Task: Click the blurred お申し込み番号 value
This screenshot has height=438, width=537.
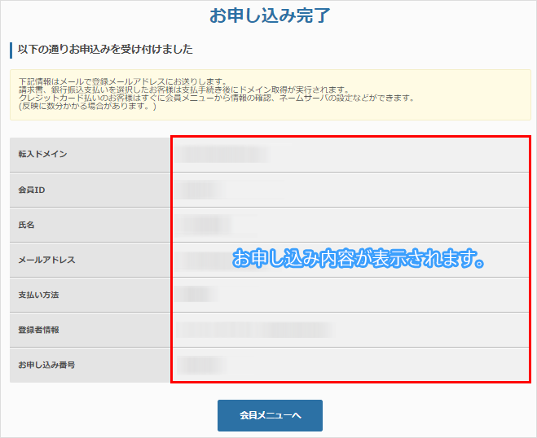Action: coord(200,365)
